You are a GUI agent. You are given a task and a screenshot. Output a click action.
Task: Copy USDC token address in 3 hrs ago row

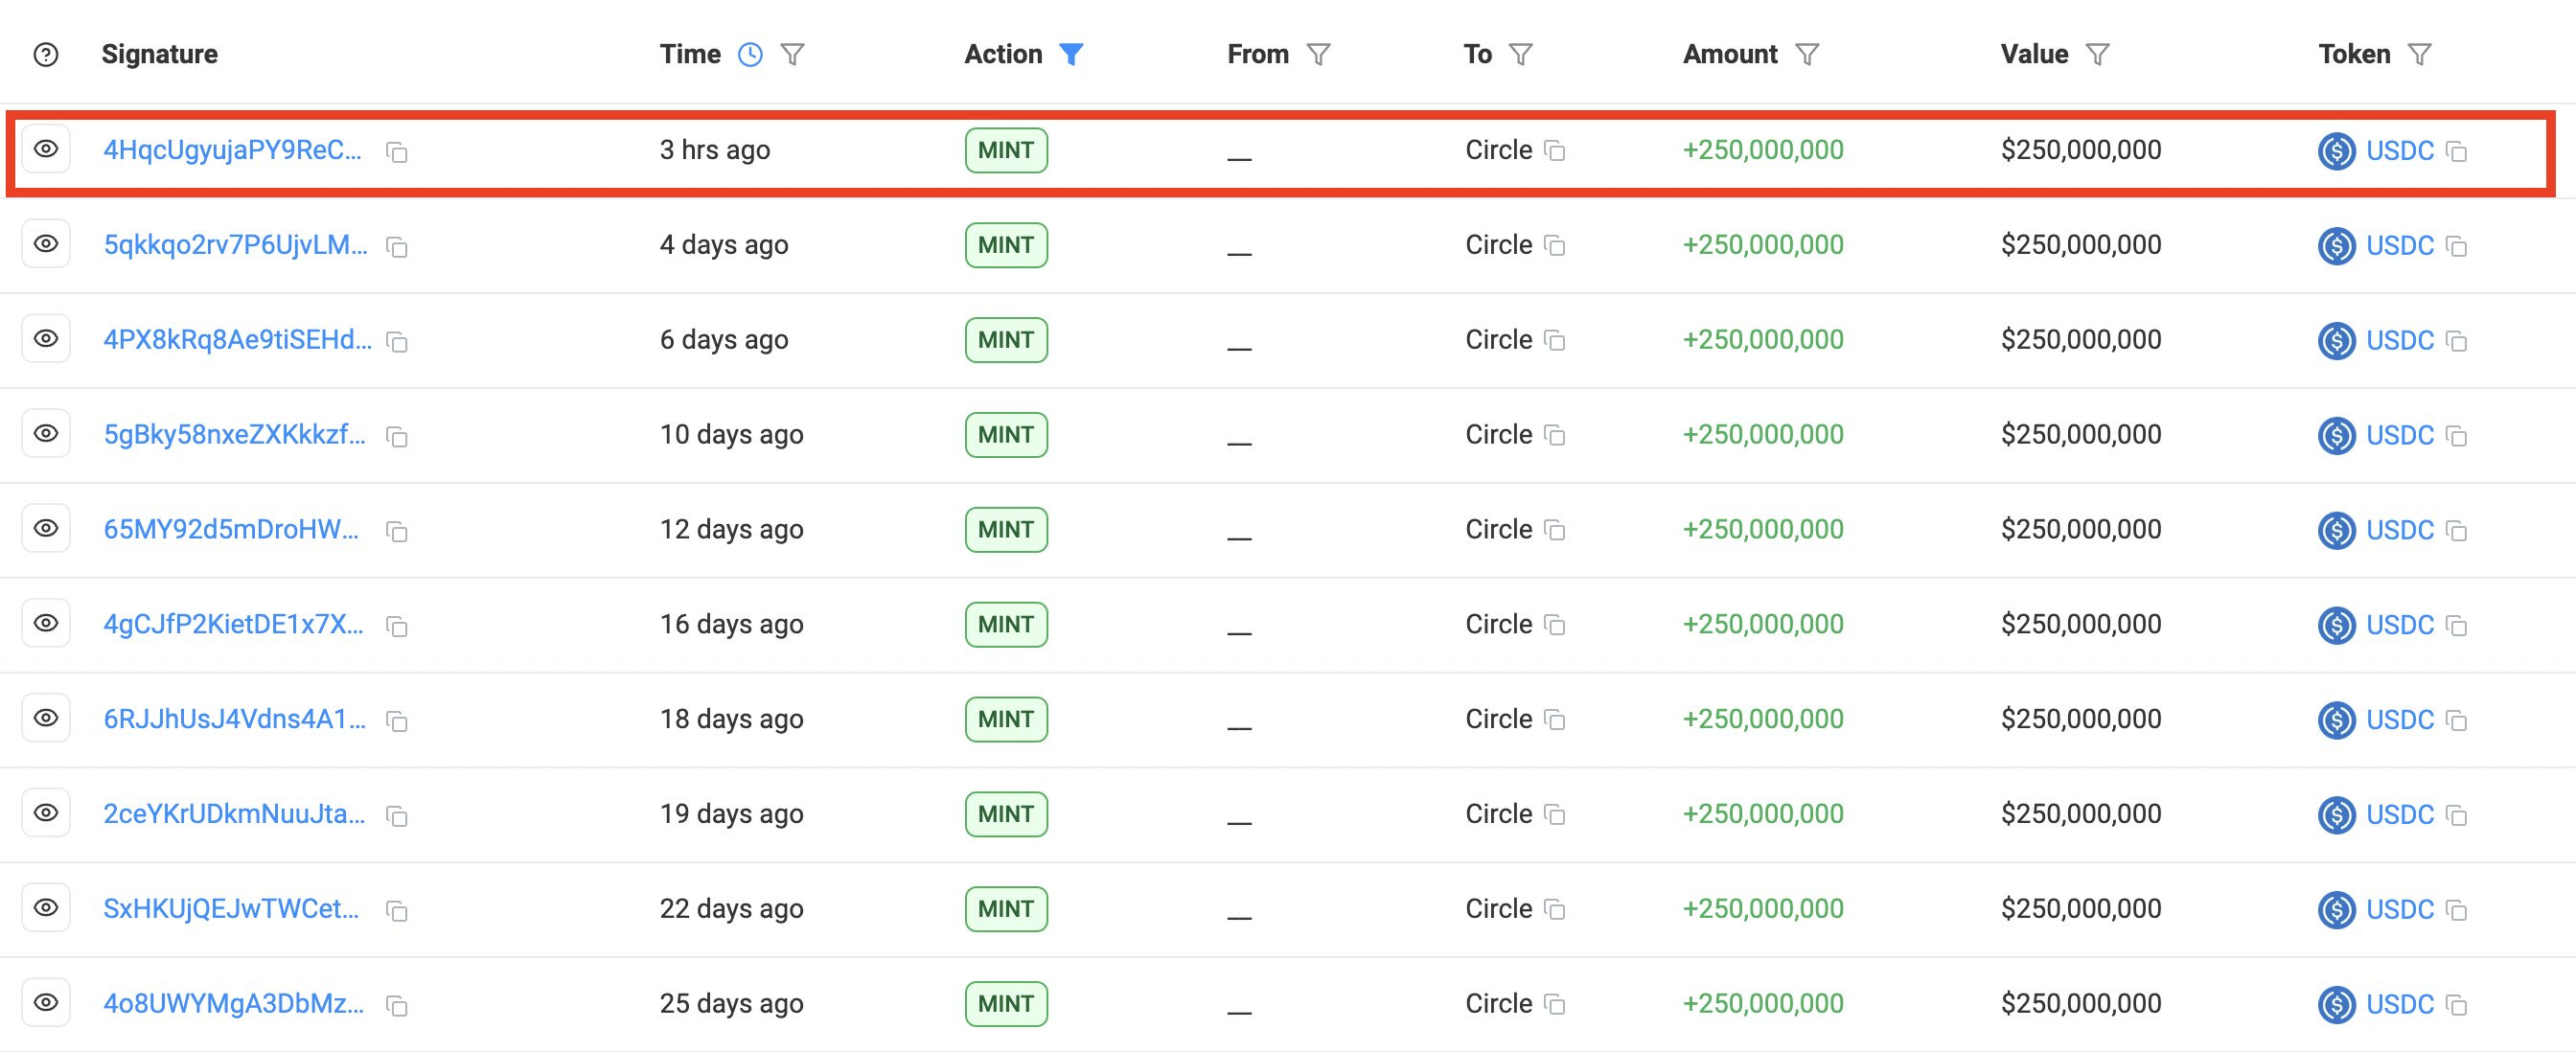2457,152
